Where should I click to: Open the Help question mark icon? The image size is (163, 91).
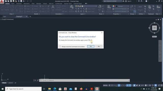(x=146, y=1)
